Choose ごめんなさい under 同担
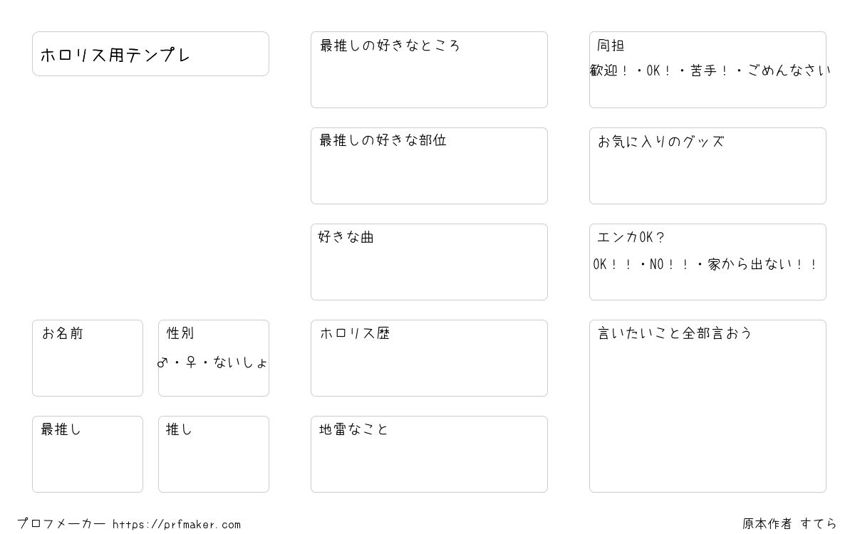855x534 pixels. tap(789, 70)
